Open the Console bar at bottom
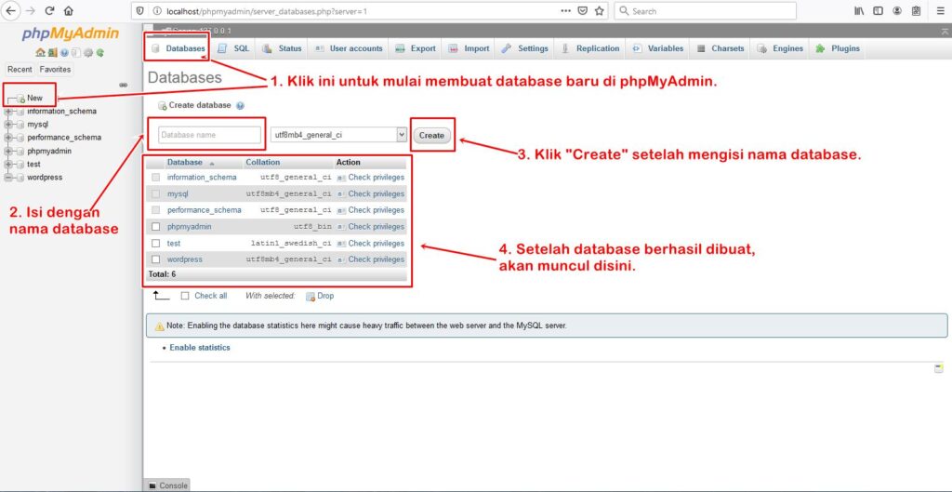This screenshot has height=492, width=952. pos(168,485)
